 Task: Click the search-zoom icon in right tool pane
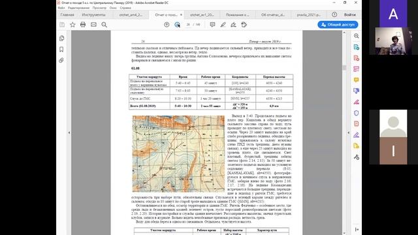(x=357, y=36)
